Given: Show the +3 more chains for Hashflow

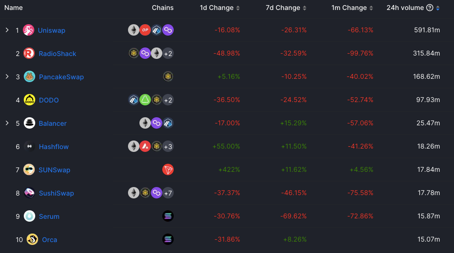Looking at the screenshot, I should [x=168, y=147].
